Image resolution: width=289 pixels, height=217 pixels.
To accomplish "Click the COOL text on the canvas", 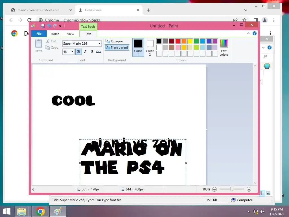I will coord(73,101).
